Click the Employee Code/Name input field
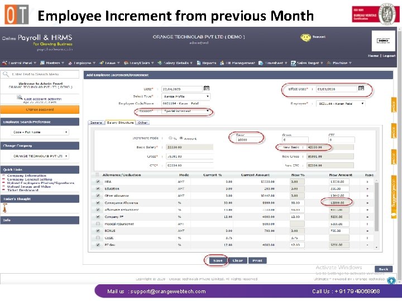This screenshot has height=301, width=402. pos(186,104)
